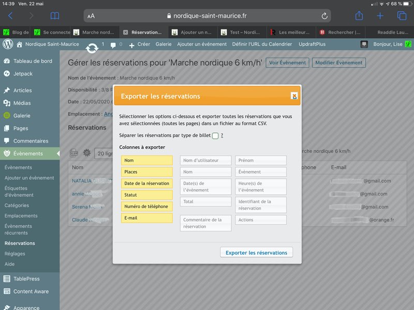The height and width of the screenshot is (310, 414).
Task: Open the table settings gear icon
Action: coord(87,153)
